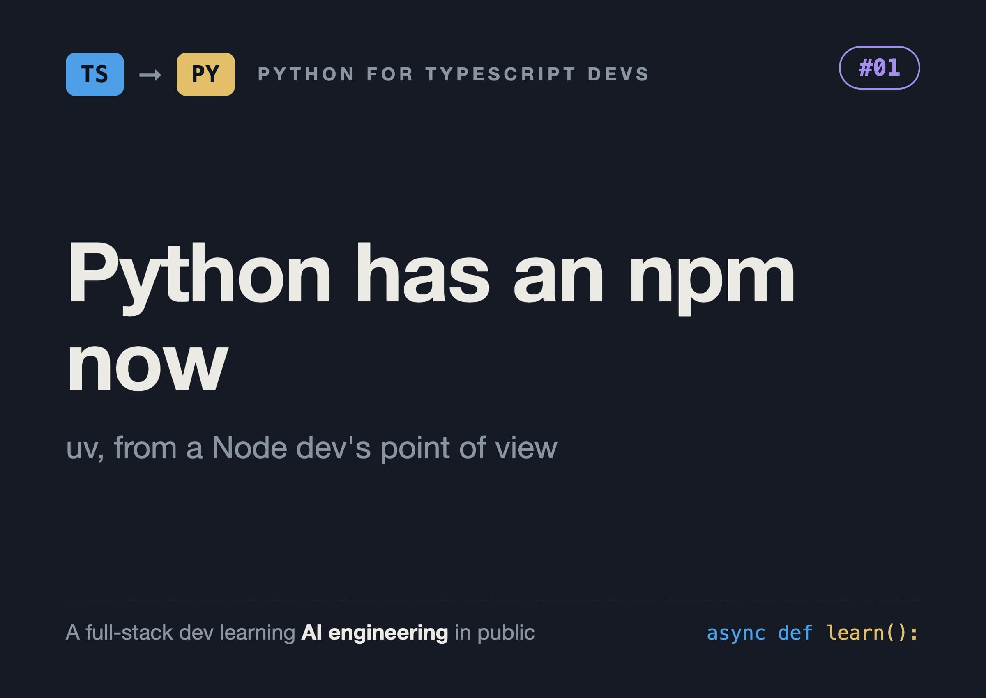Click 'A full-stack dev learning' footer text
This screenshot has height=698, width=986.
coord(180,633)
